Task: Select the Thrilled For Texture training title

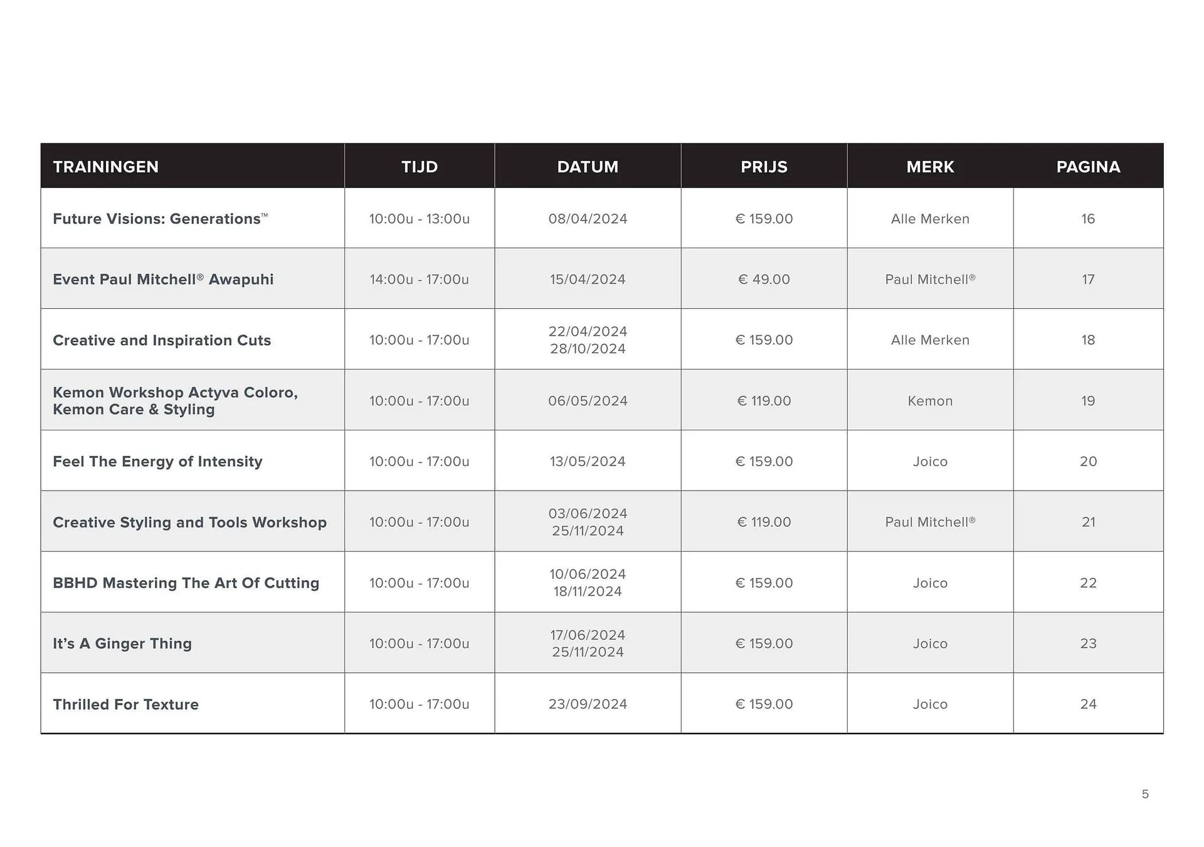Action: click(x=125, y=704)
